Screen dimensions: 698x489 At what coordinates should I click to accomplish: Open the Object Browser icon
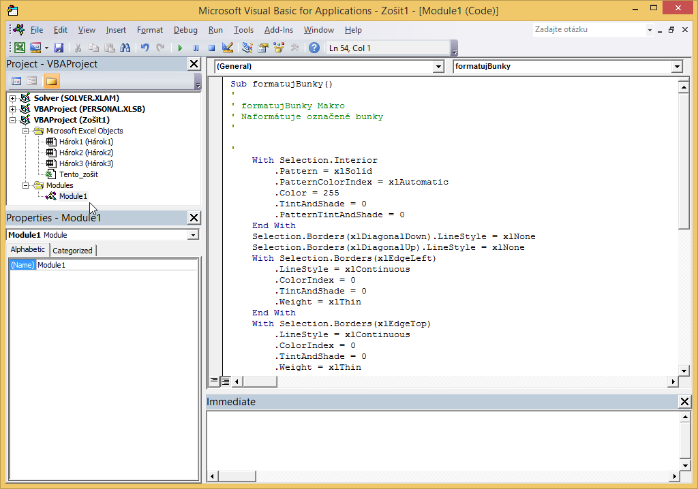coord(279,48)
